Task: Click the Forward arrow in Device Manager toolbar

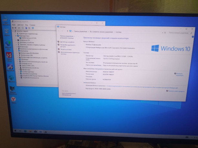Action: tap(16, 28)
